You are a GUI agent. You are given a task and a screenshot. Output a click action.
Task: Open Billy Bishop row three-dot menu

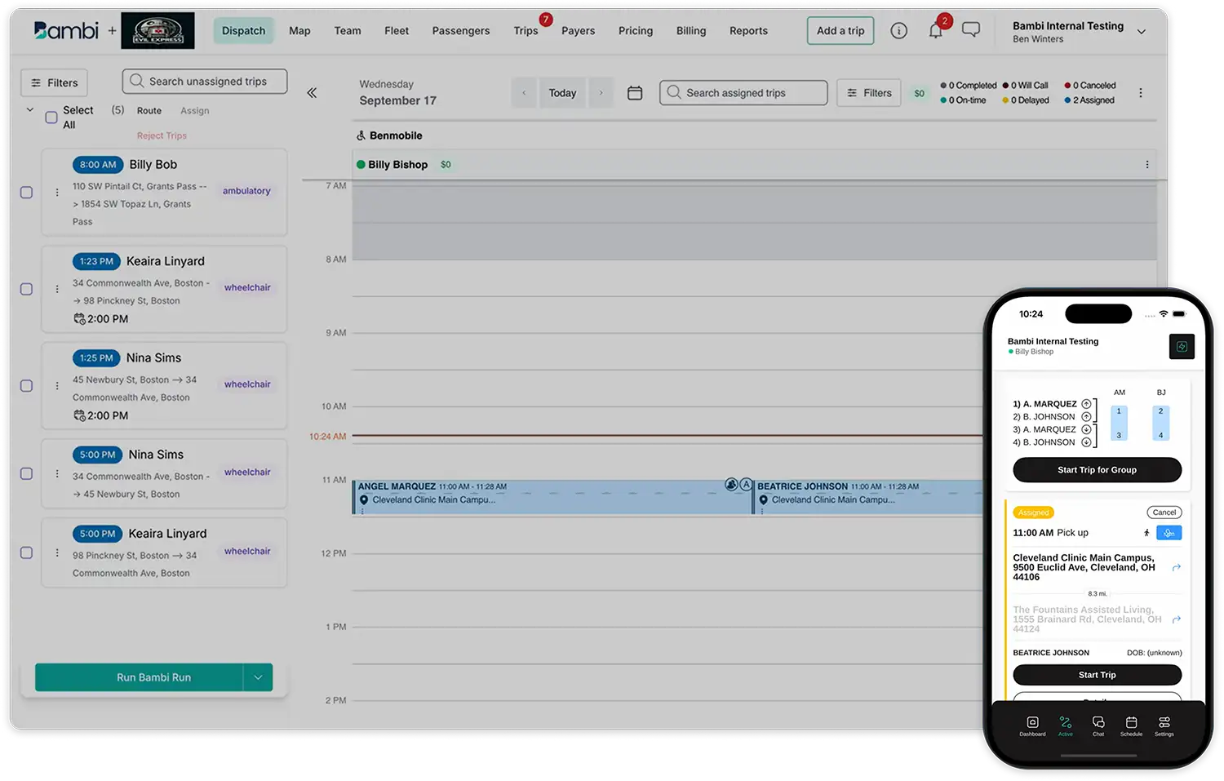click(1147, 165)
